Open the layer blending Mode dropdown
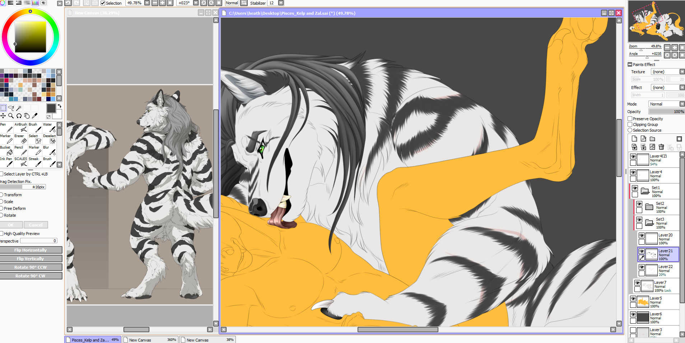Viewport: 685px width, 343px height. click(666, 104)
